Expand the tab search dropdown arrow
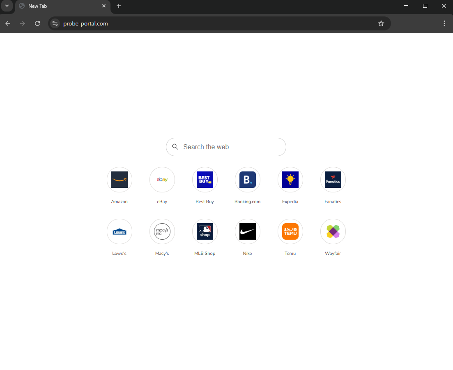This screenshot has width=453, height=370. pyautogui.click(x=7, y=6)
